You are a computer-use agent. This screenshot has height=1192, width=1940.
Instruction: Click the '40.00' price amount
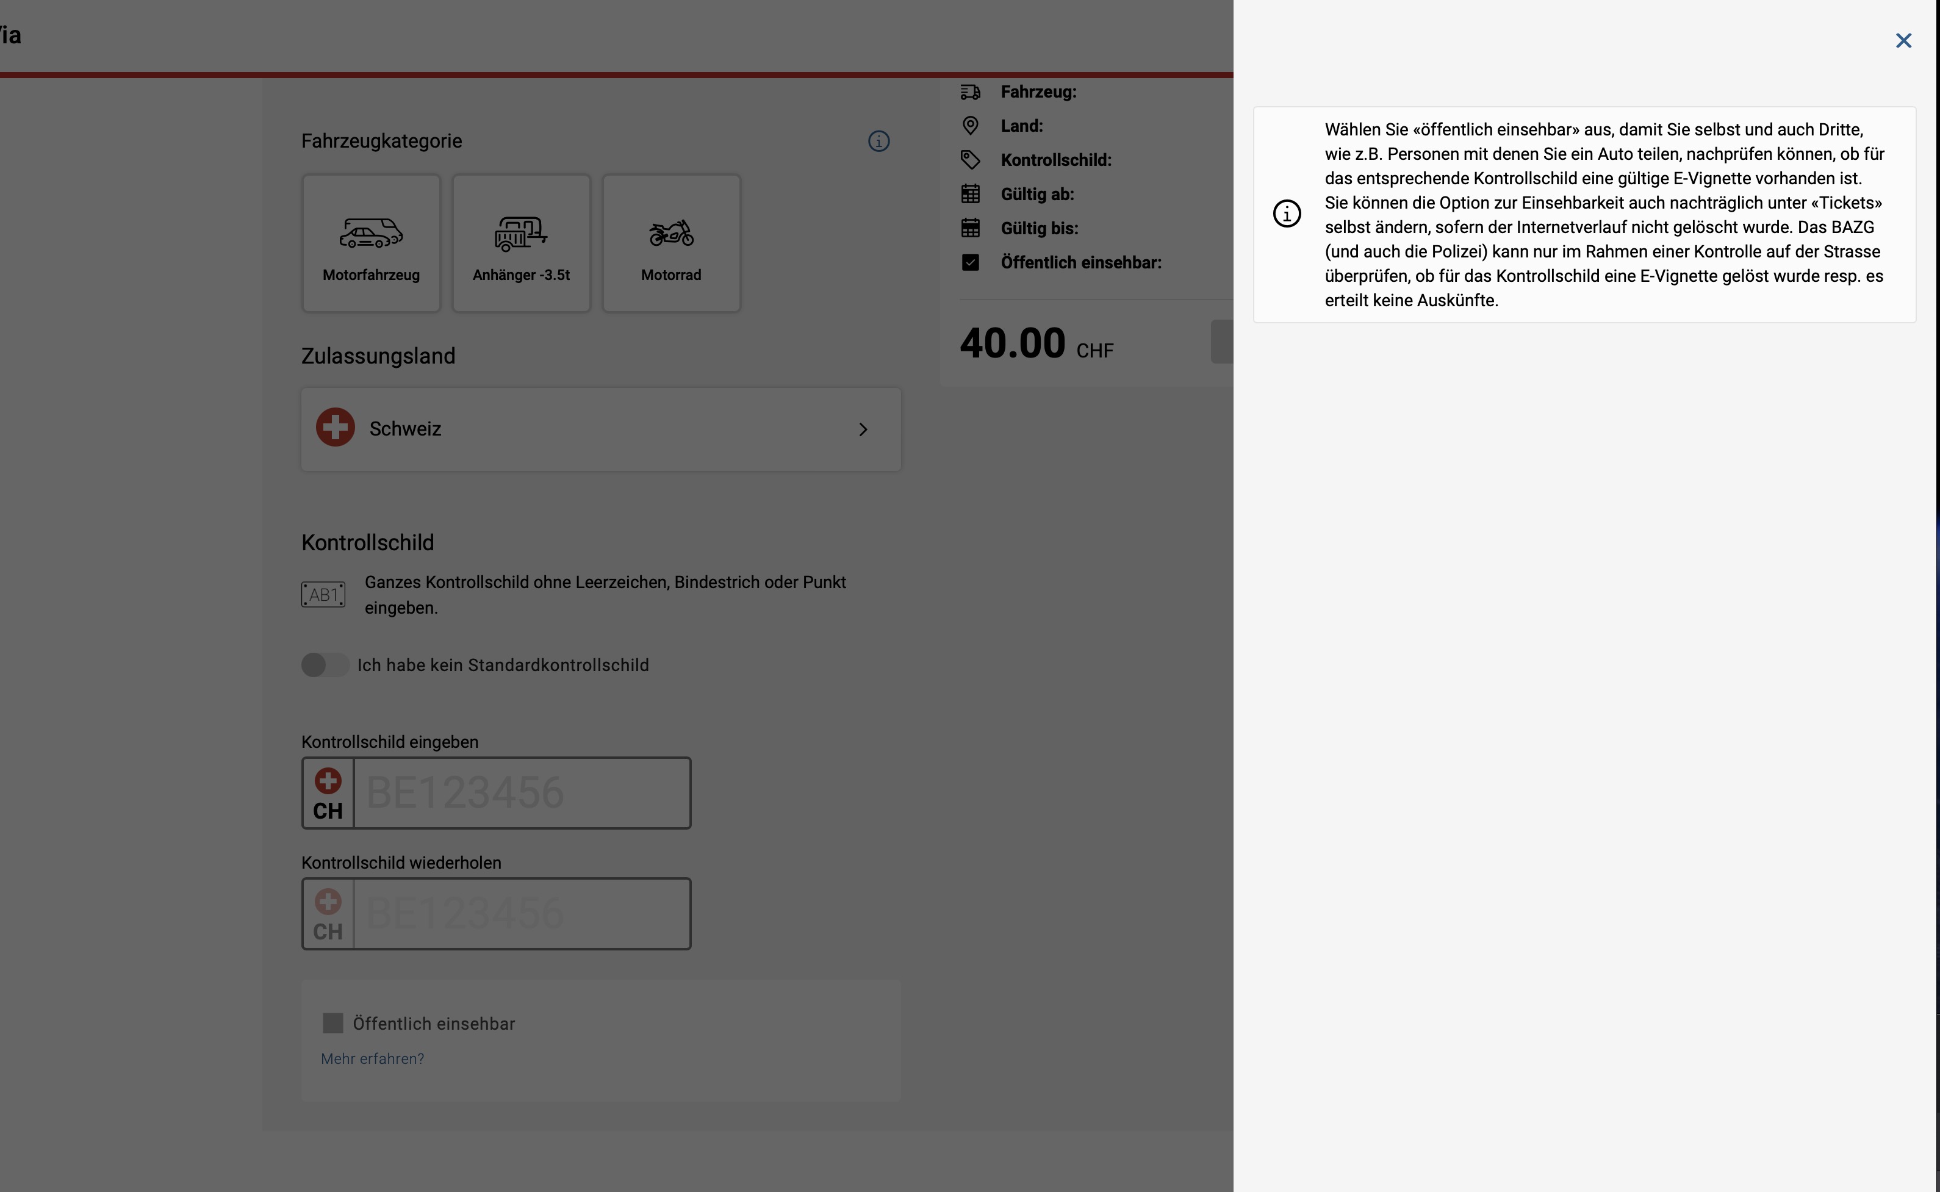coord(1012,343)
